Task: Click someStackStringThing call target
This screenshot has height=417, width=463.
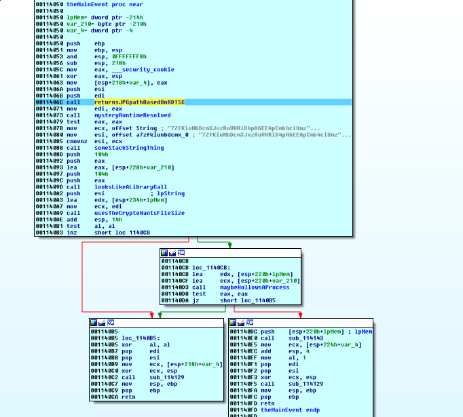Action: click(x=129, y=148)
